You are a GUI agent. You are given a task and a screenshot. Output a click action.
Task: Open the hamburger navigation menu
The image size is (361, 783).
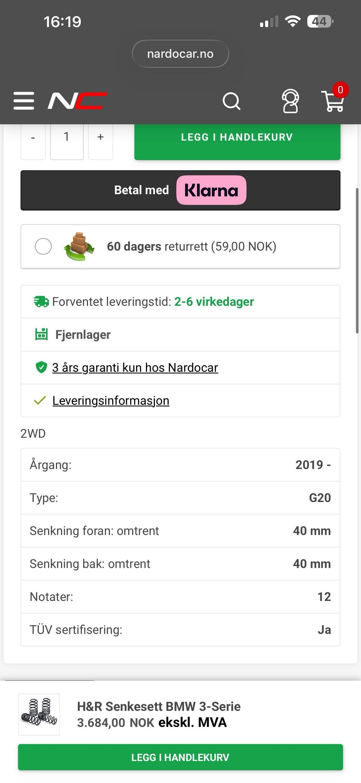tap(24, 101)
